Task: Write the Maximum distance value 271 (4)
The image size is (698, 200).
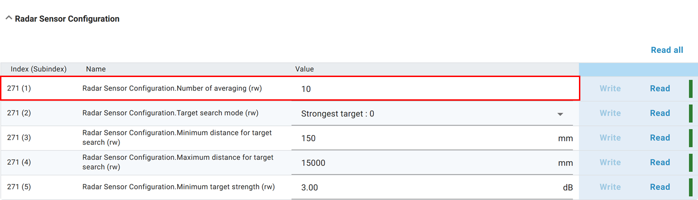Action: click(610, 162)
